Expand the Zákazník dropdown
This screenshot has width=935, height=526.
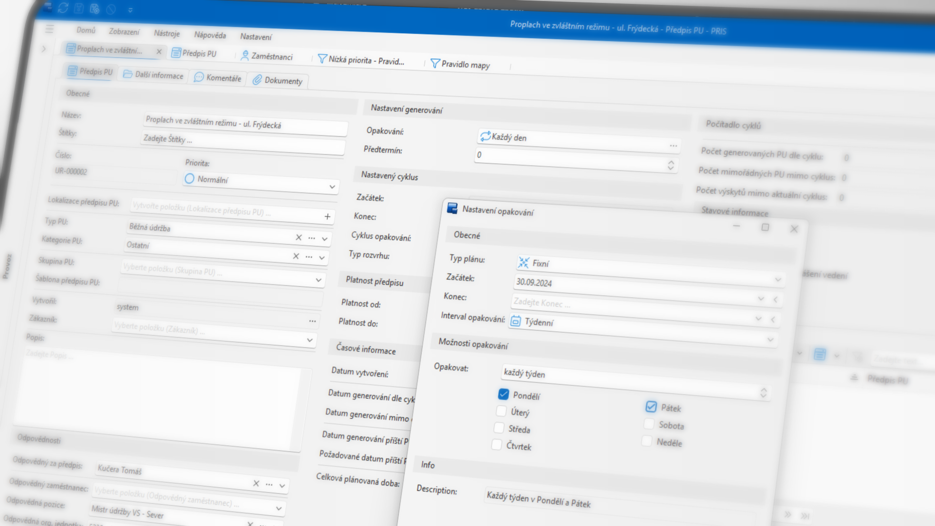310,340
